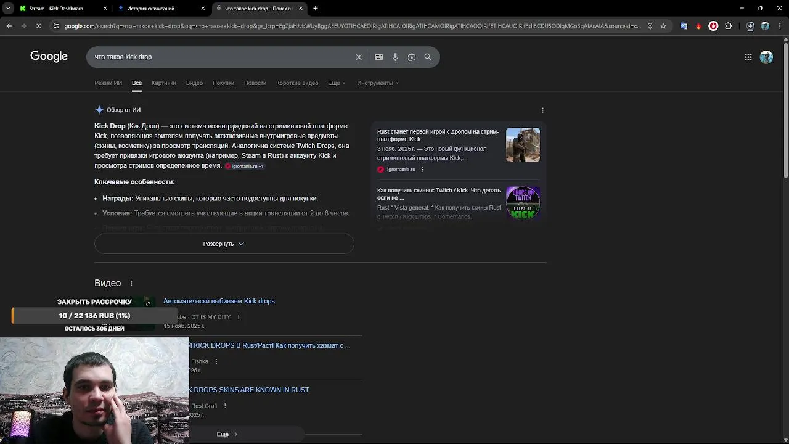Close the История скачиваний tab

click(203, 9)
